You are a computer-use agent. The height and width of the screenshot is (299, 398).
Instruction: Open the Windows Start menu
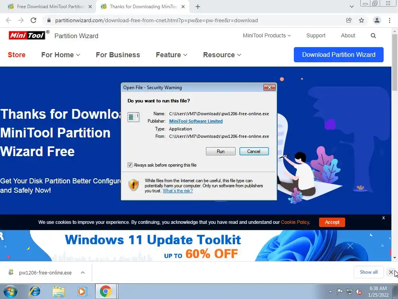pyautogui.click(x=10, y=291)
